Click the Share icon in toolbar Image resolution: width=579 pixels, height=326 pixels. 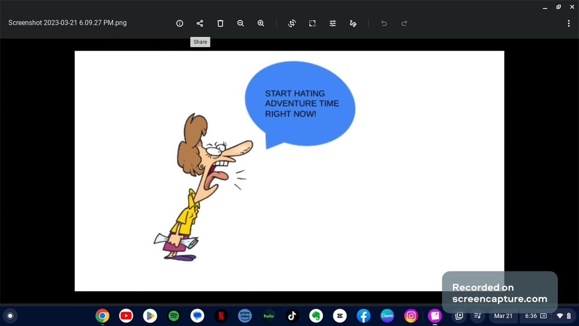tap(200, 24)
